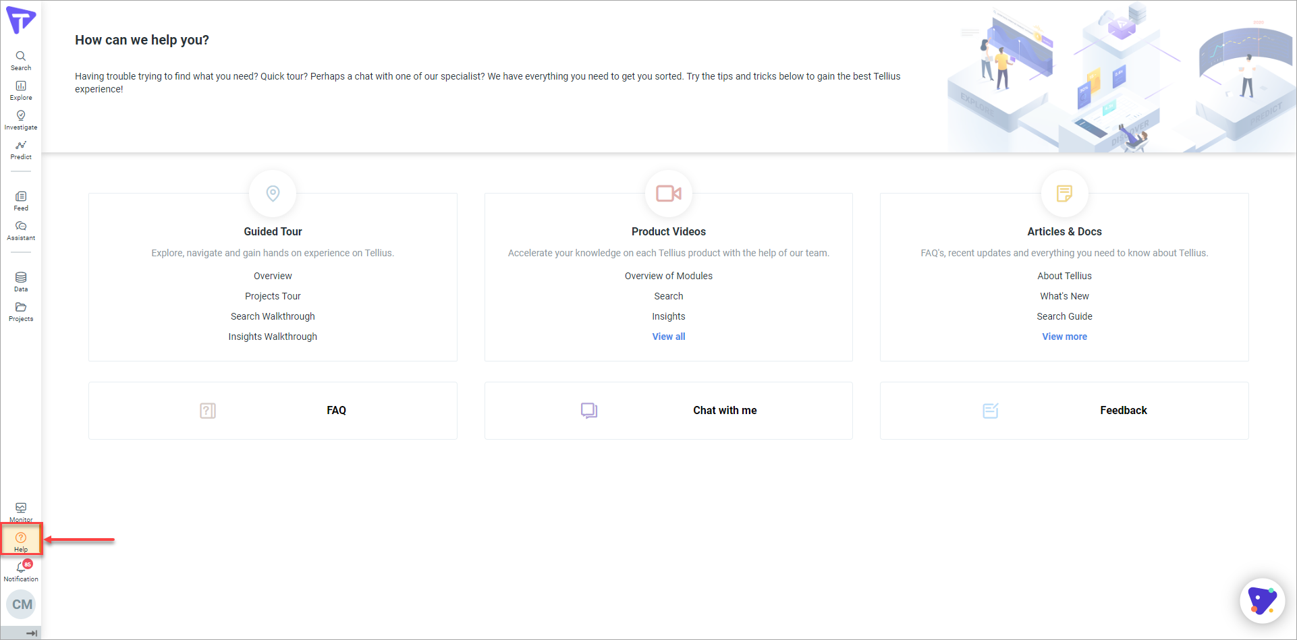Open the Search Guide article
Viewport: 1297px width, 640px height.
[x=1064, y=316]
